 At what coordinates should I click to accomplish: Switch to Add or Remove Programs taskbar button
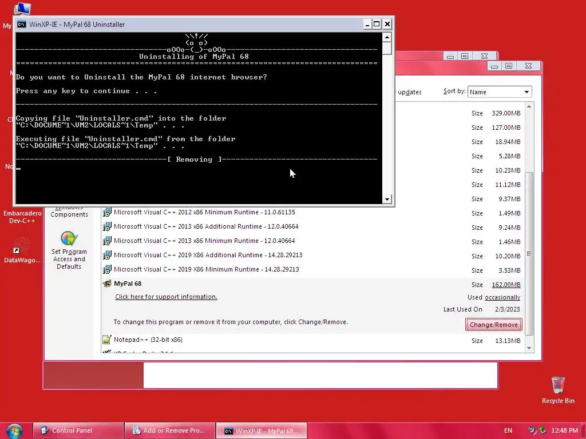tap(169, 430)
